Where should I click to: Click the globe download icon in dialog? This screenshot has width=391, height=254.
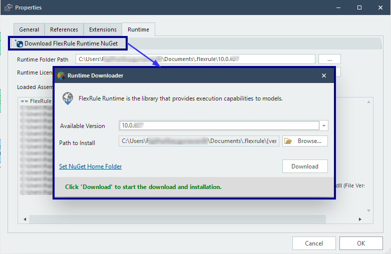(68, 98)
